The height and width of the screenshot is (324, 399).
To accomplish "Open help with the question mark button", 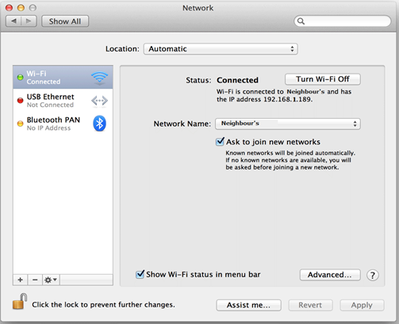I will 373,275.
